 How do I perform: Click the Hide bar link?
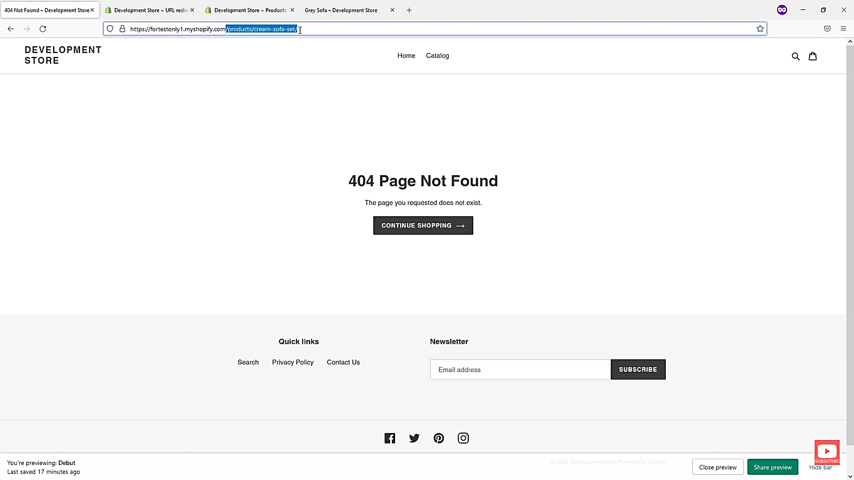[821, 467]
